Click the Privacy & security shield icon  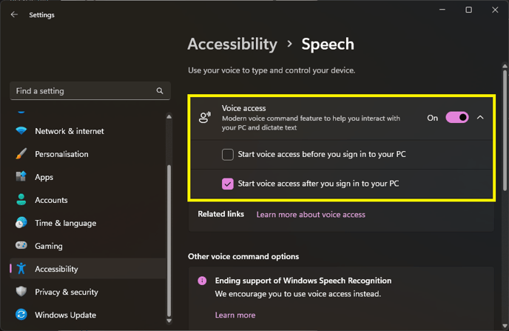[21, 291]
